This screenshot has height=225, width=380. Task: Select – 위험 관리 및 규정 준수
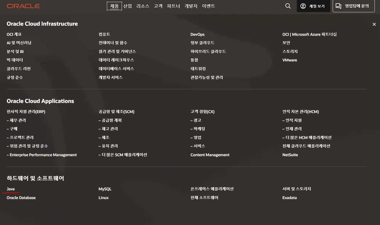point(27,146)
